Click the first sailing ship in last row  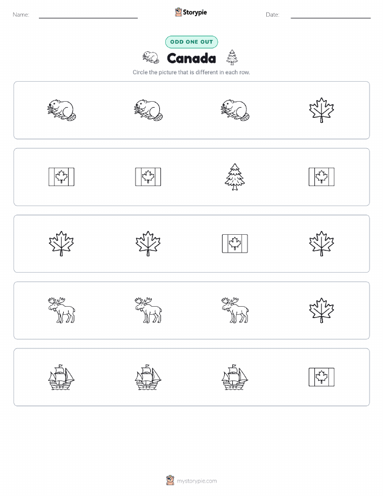[62, 377]
